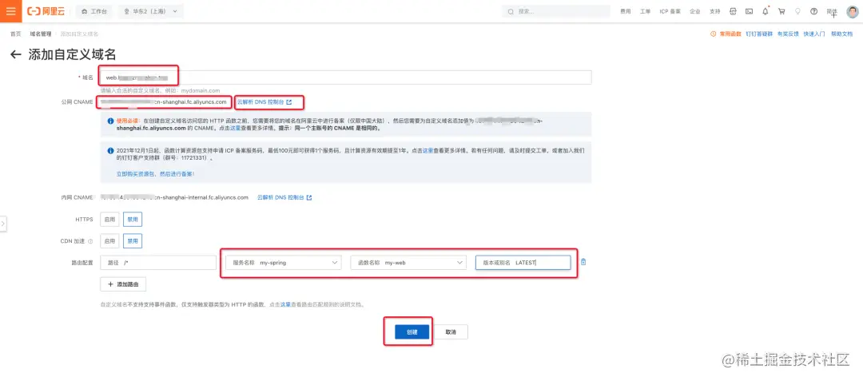Launch Cloud Shell terminal icon
Image resolution: width=863 pixels, height=381 pixels.
[749, 11]
